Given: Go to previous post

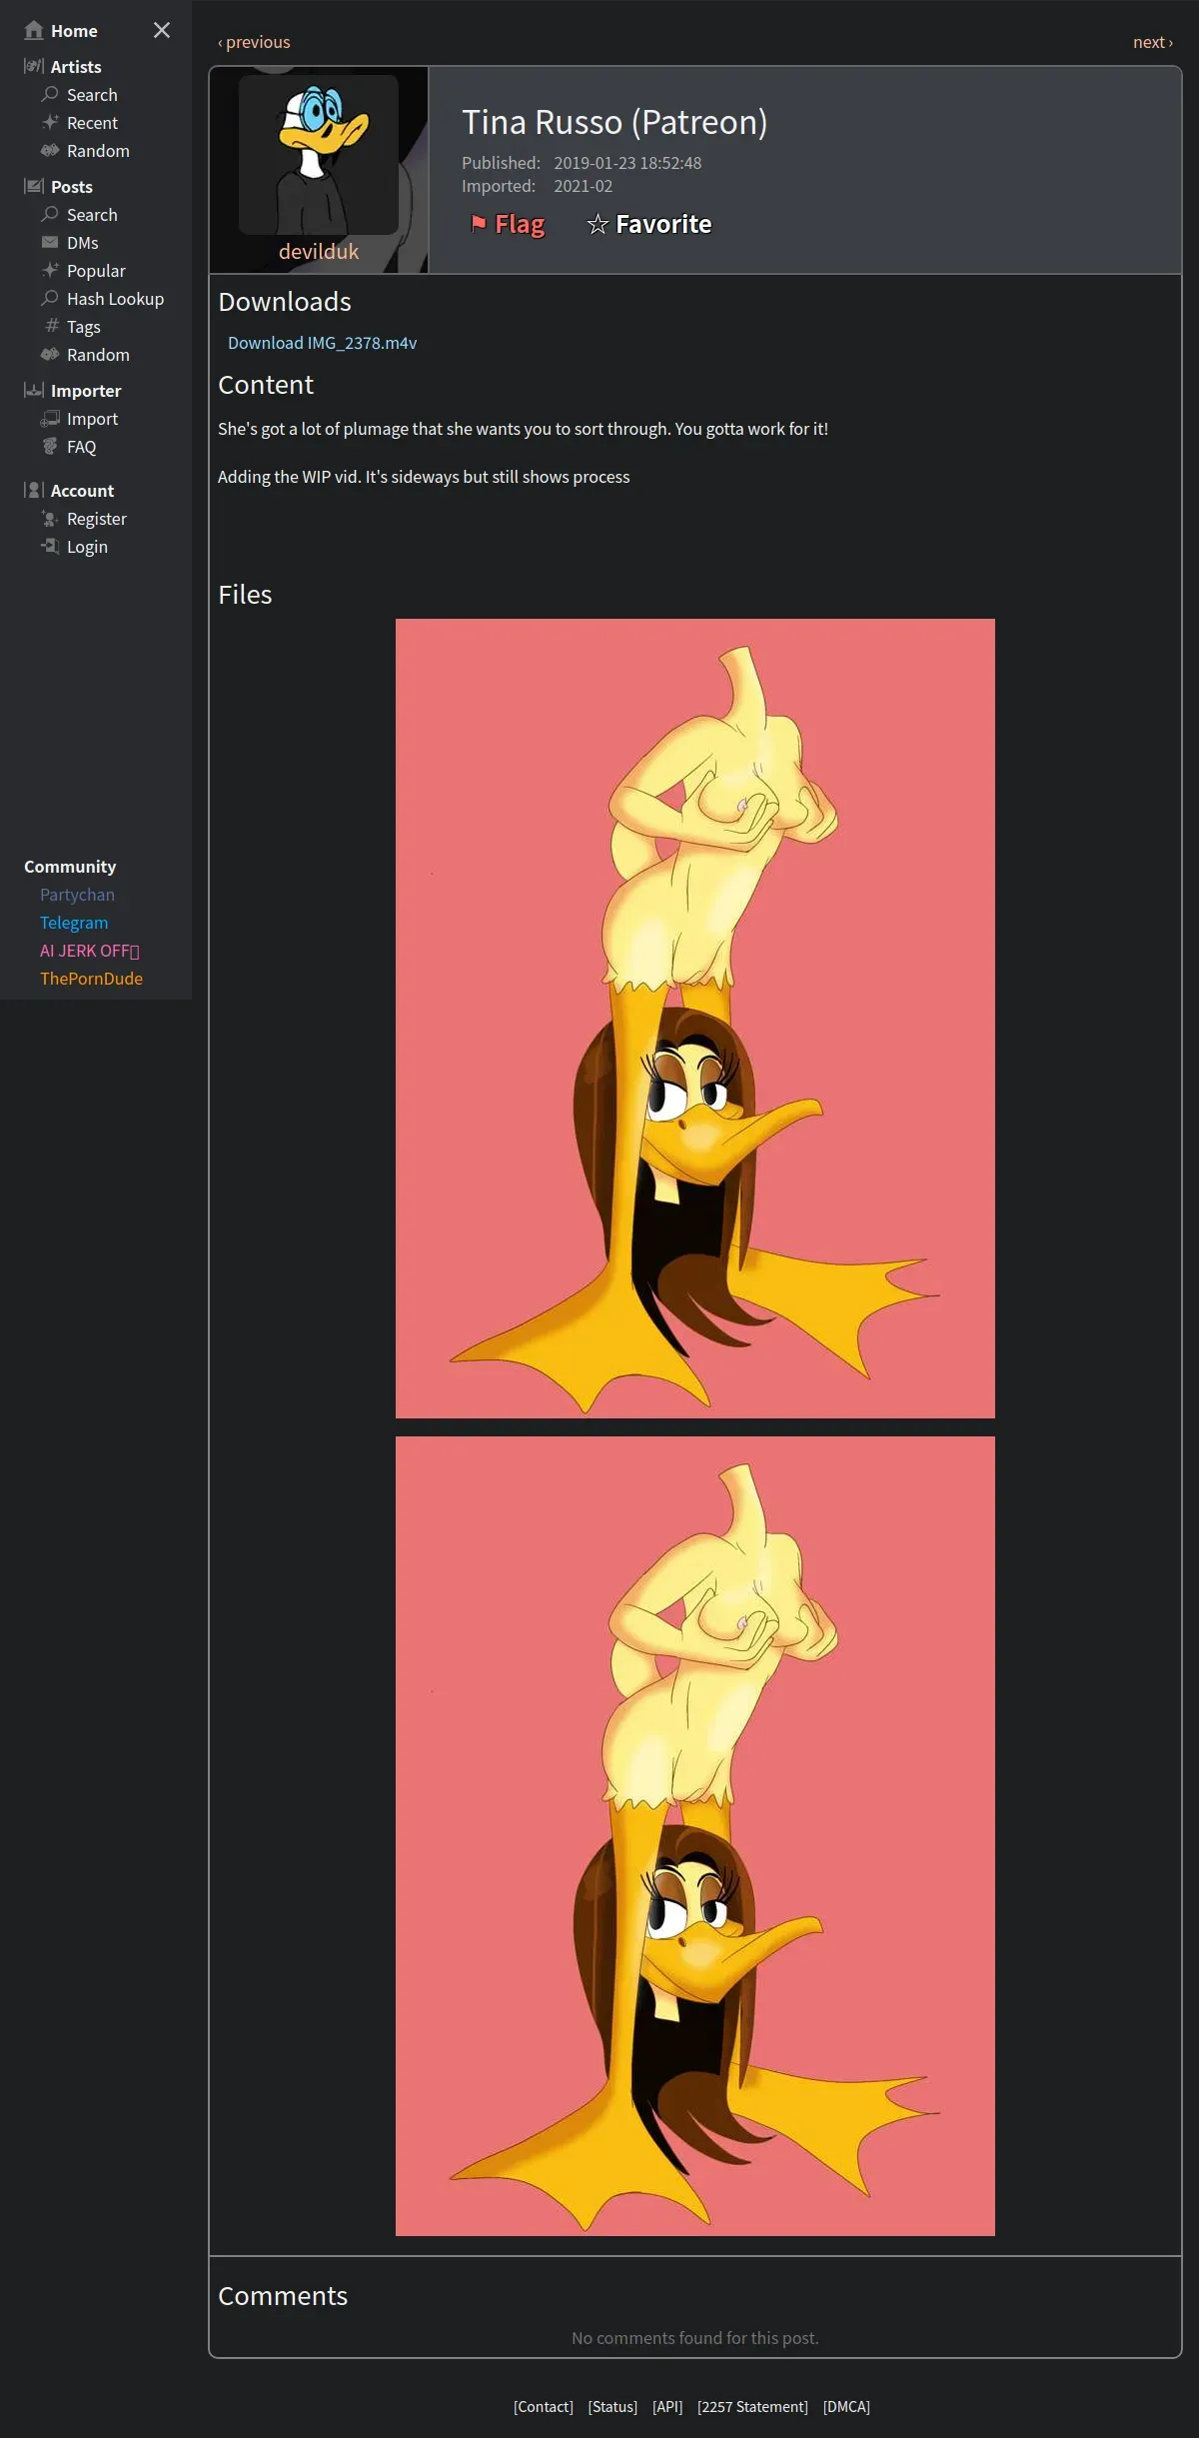Looking at the screenshot, I should pyautogui.click(x=254, y=42).
